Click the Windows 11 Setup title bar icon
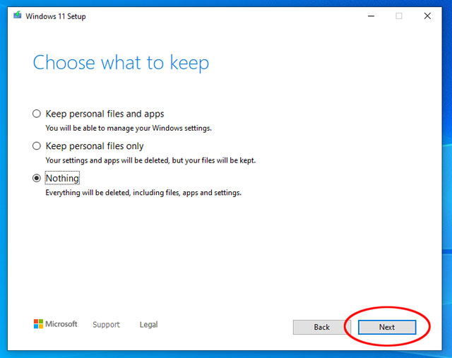This screenshot has height=358, width=452. click(x=17, y=16)
